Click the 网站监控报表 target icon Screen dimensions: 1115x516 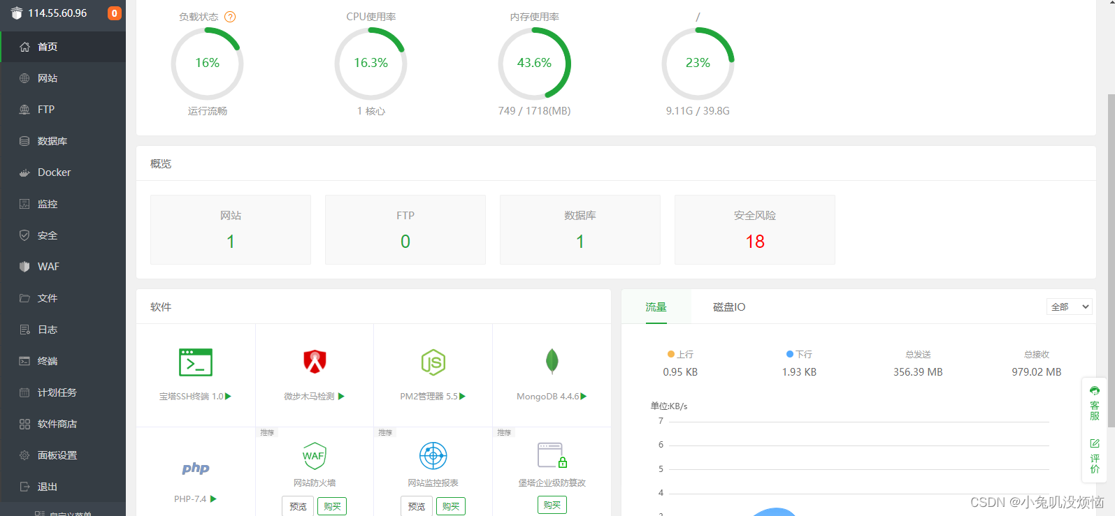(433, 456)
